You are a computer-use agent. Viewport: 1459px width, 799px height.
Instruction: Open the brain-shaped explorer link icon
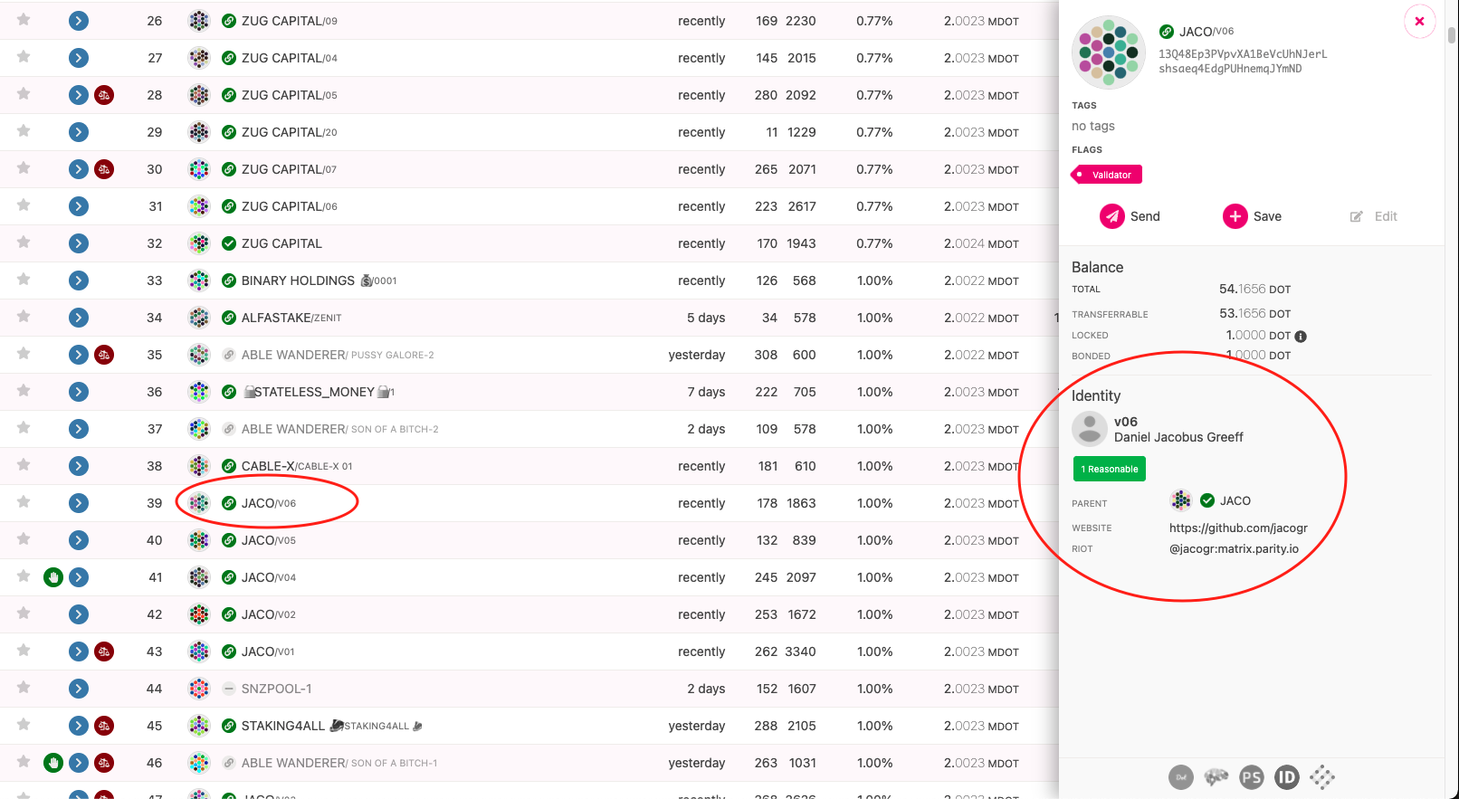click(x=1216, y=777)
